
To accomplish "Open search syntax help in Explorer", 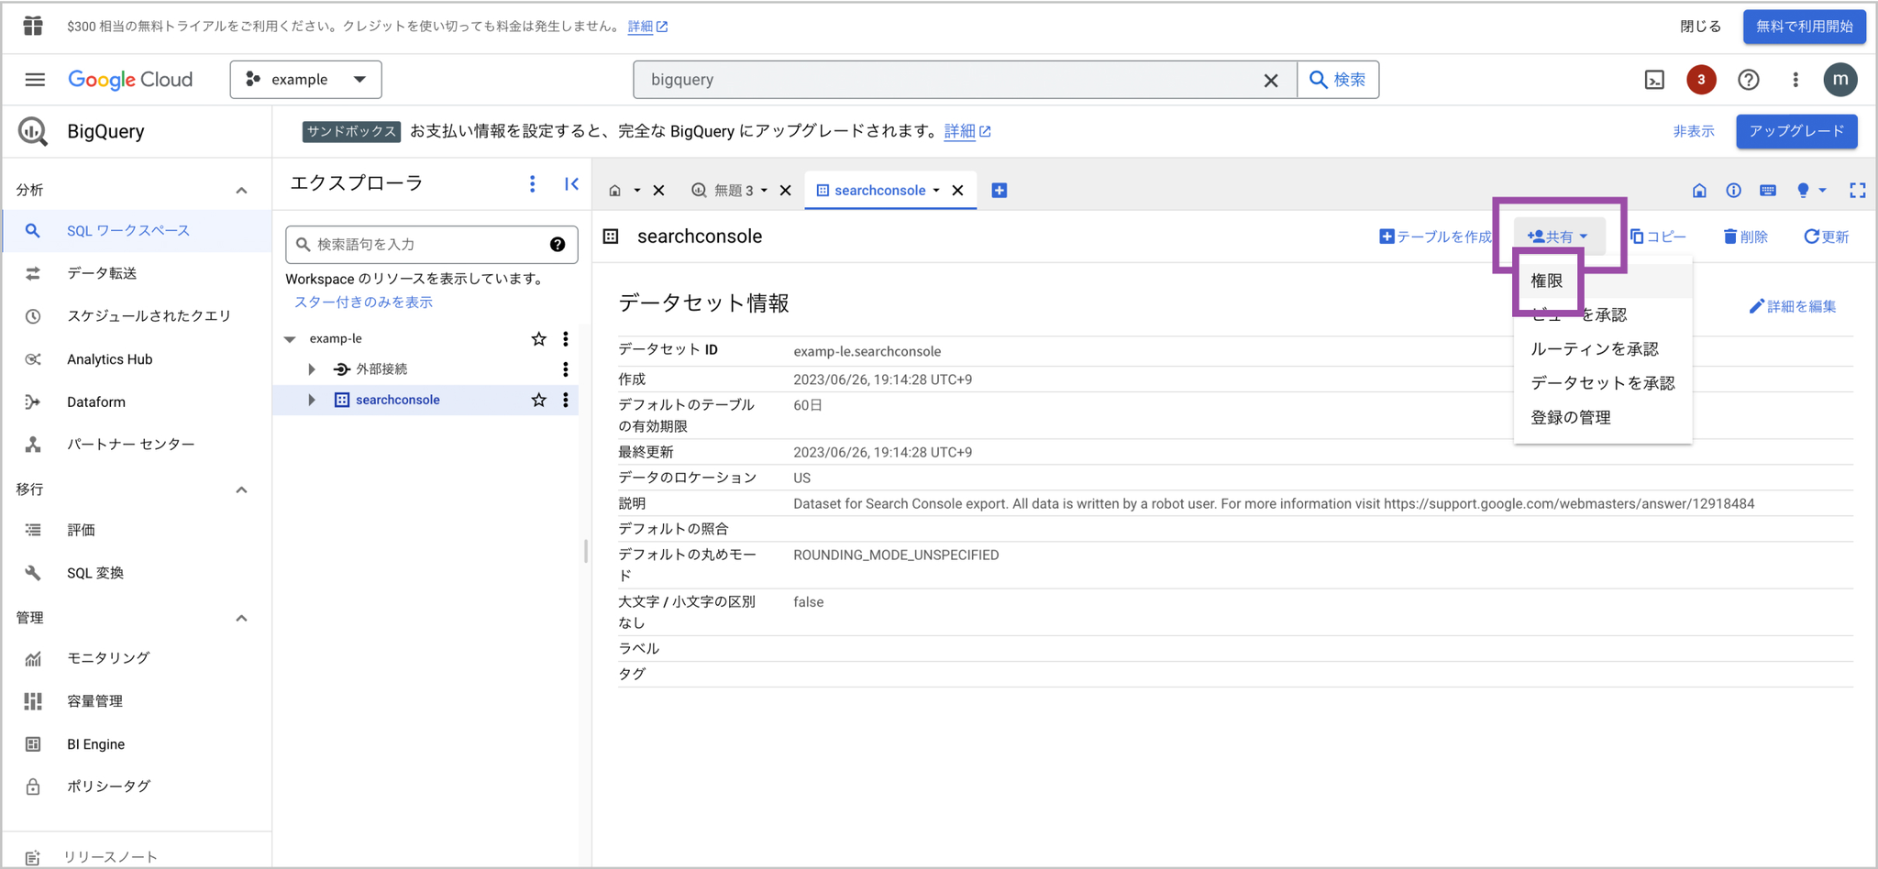I will click(x=558, y=245).
